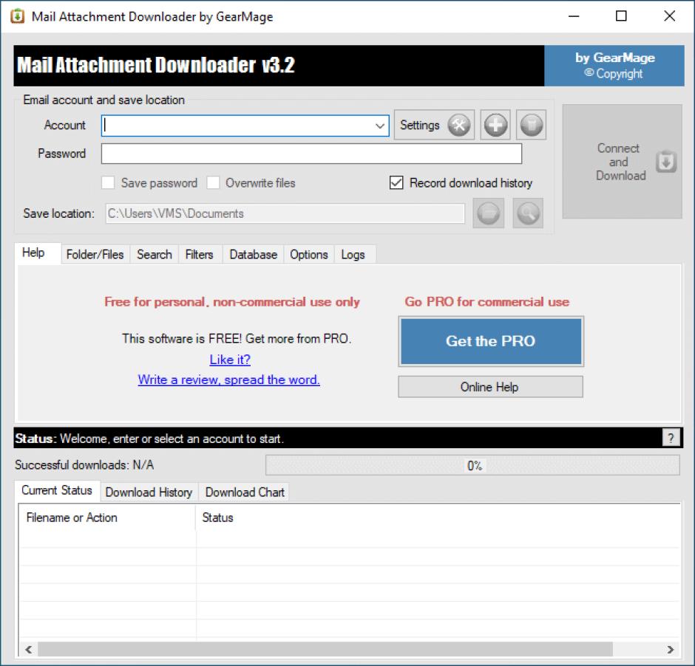
Task: Open save location folder icon button
Action: point(489,213)
